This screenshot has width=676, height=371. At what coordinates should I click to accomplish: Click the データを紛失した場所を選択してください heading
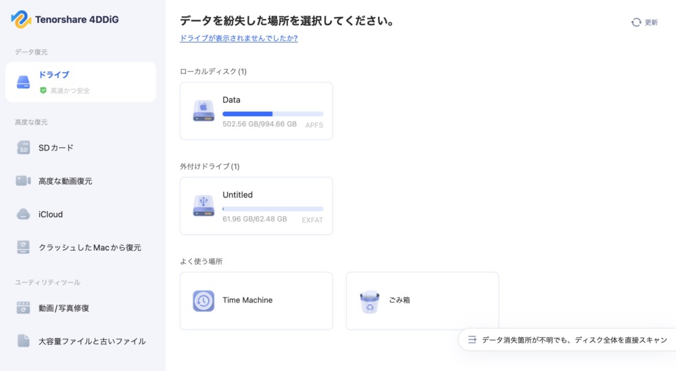click(287, 21)
